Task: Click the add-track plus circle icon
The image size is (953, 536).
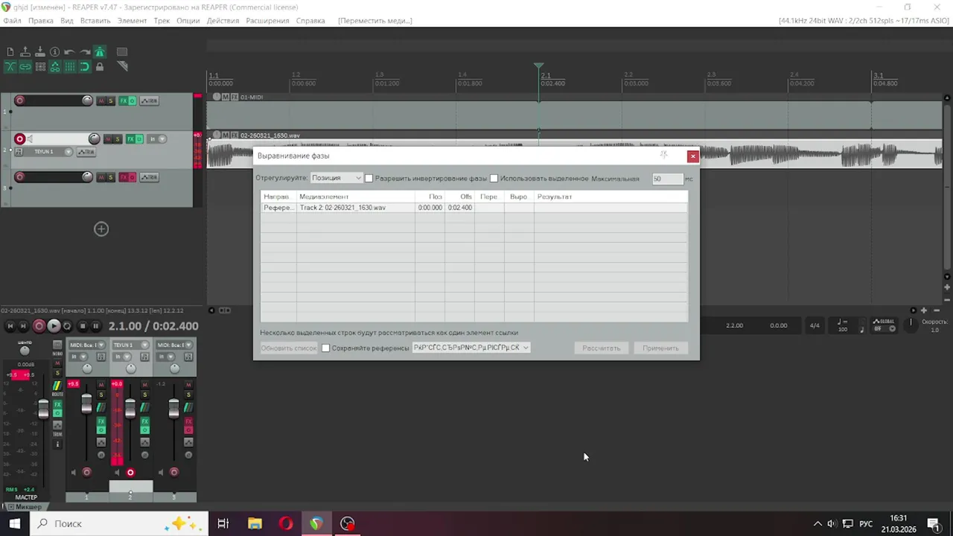Action: coord(101,229)
